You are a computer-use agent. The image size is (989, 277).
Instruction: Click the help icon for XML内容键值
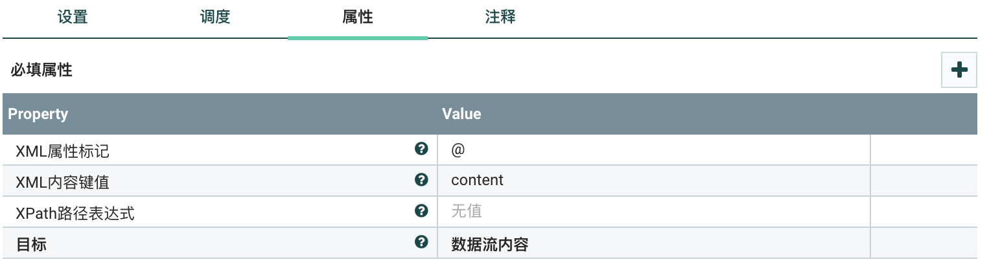pyautogui.click(x=421, y=180)
